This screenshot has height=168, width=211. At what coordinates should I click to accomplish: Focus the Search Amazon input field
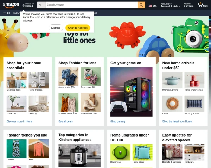click(x=91, y=5)
